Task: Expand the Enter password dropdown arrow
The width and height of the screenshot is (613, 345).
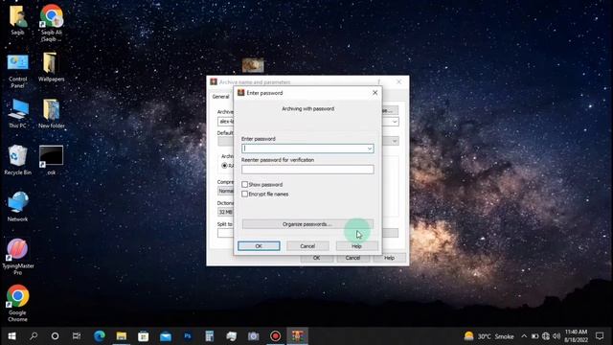Action: 370,149
